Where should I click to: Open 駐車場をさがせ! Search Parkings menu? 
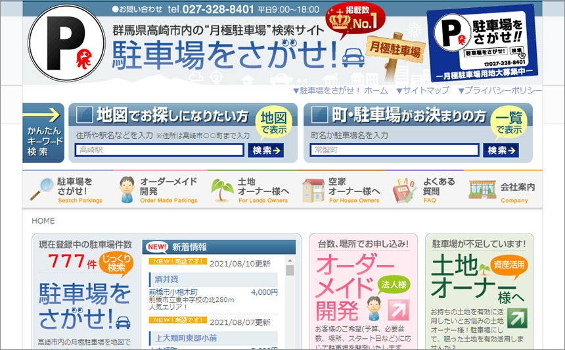coord(66,189)
